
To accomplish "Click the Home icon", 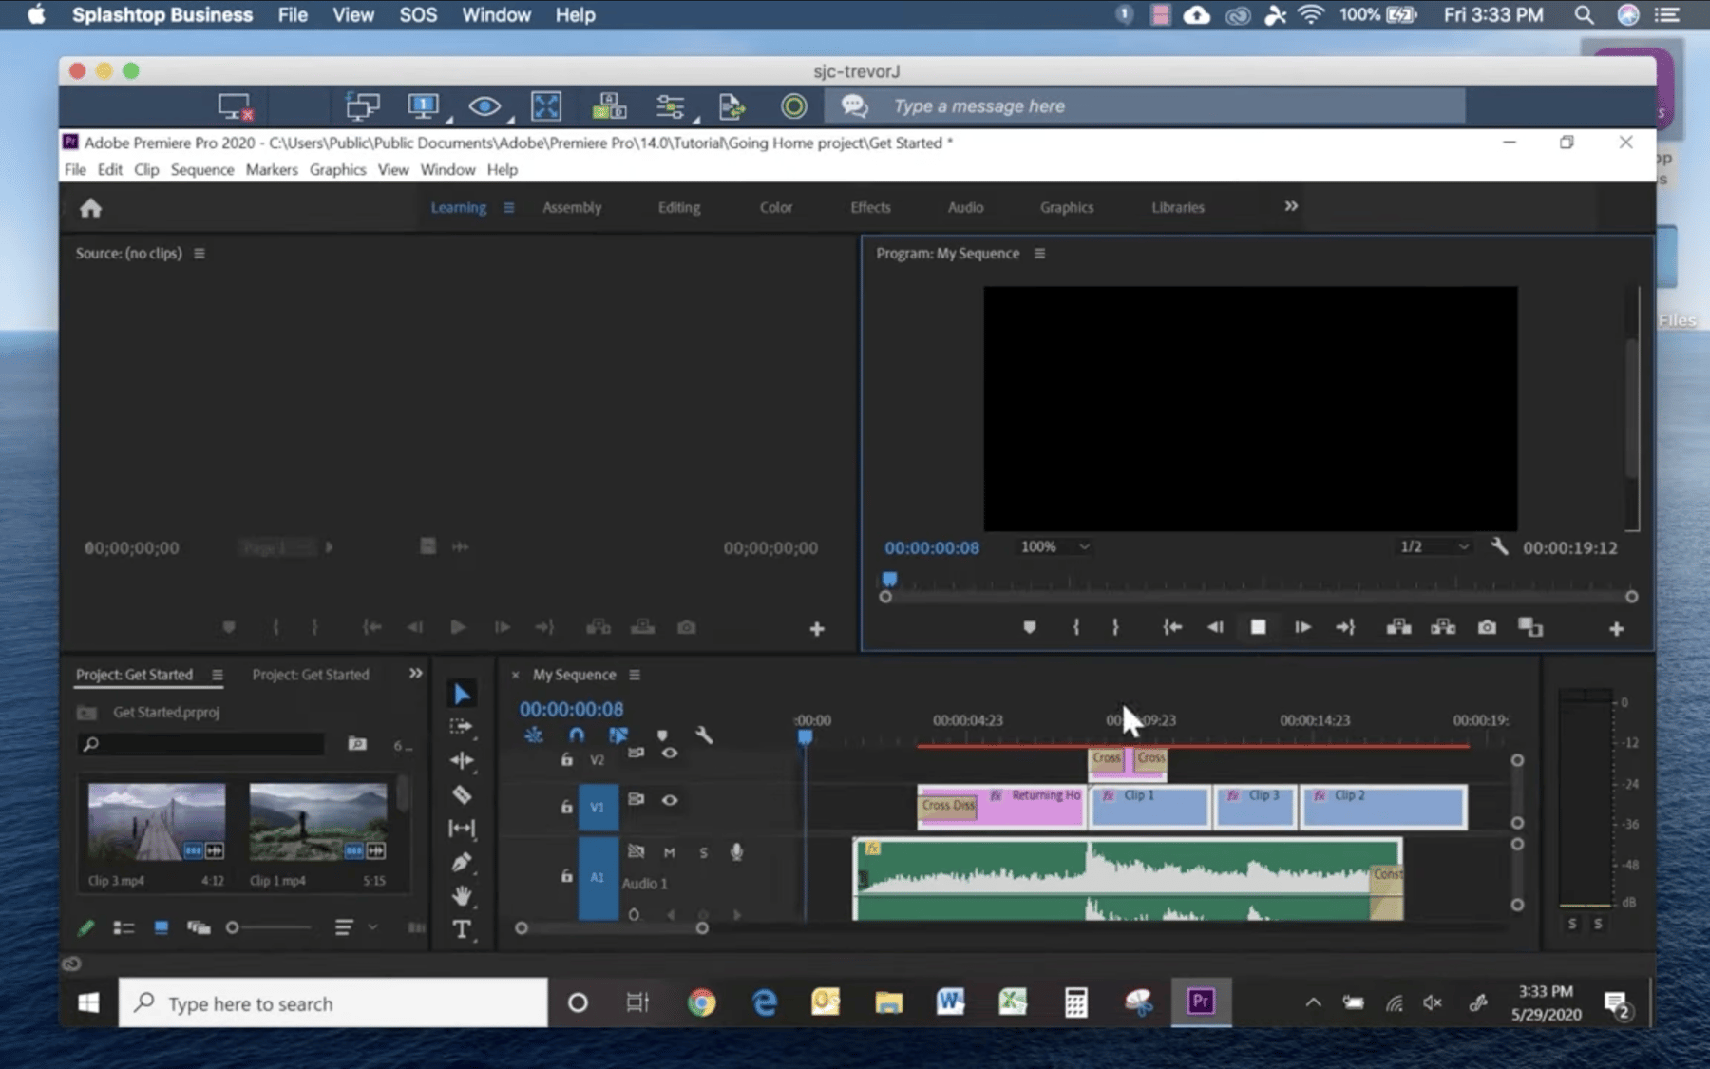I will click(x=90, y=208).
